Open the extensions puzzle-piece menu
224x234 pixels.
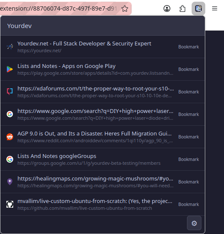point(182,8)
